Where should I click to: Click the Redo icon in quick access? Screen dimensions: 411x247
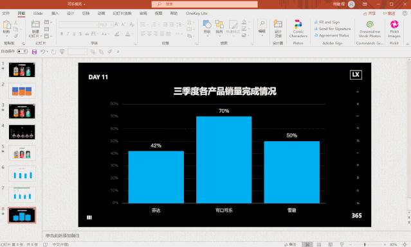[53, 52]
